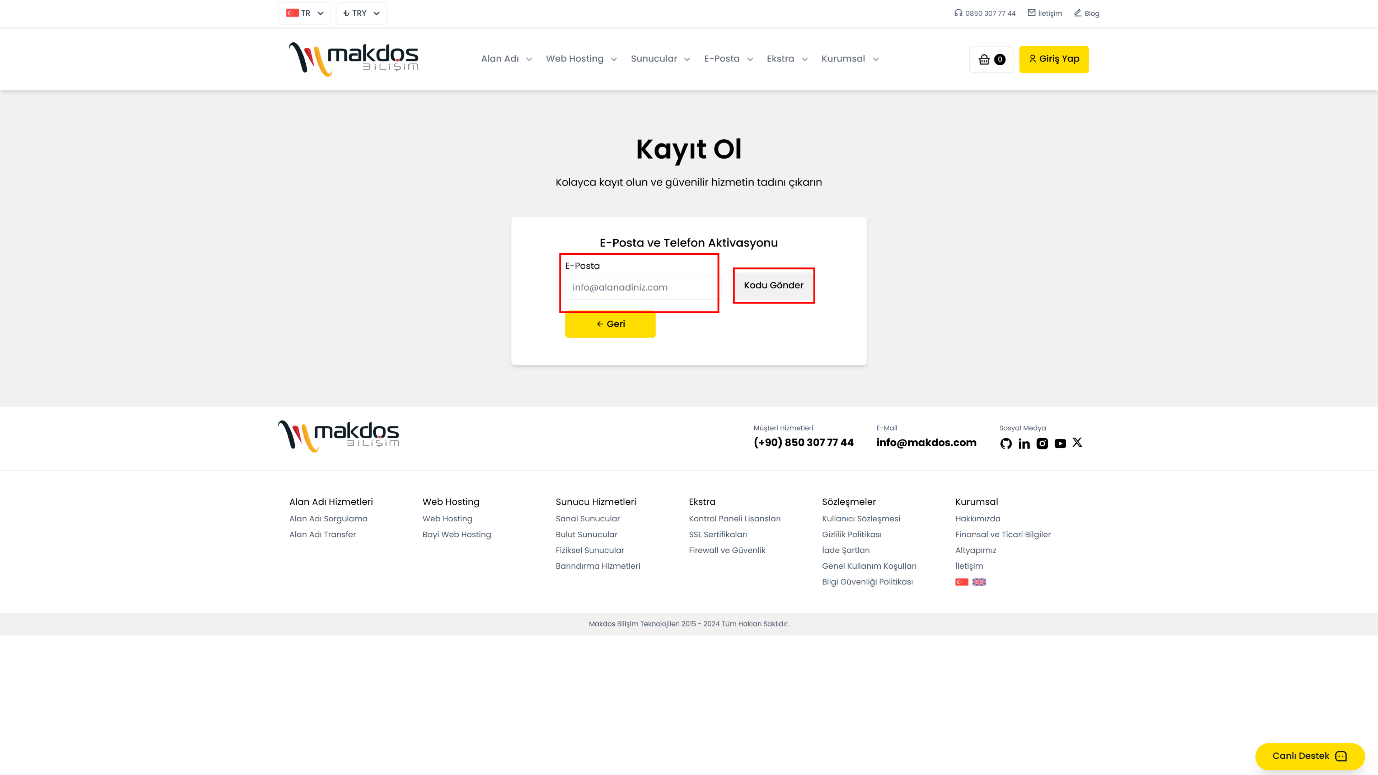Expand the Kurumsal nav menu

[x=850, y=59]
